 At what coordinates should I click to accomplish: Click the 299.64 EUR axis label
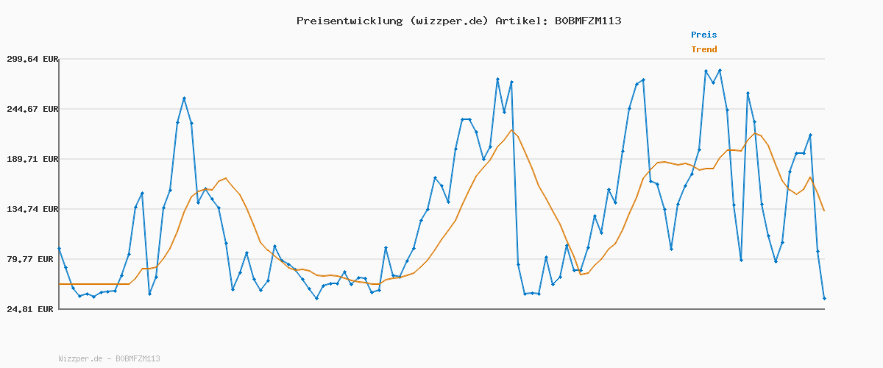pos(32,59)
